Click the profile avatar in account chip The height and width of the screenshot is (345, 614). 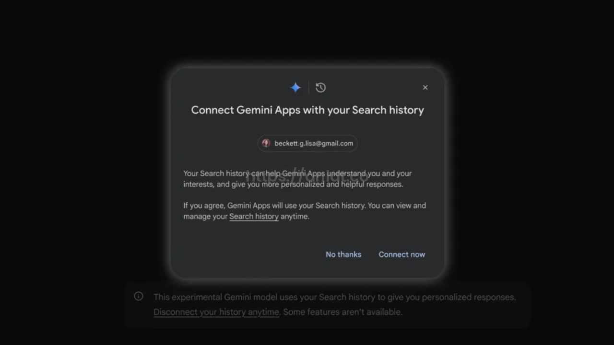pos(266,143)
